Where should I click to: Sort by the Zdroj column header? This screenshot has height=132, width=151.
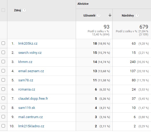tap(17, 10)
